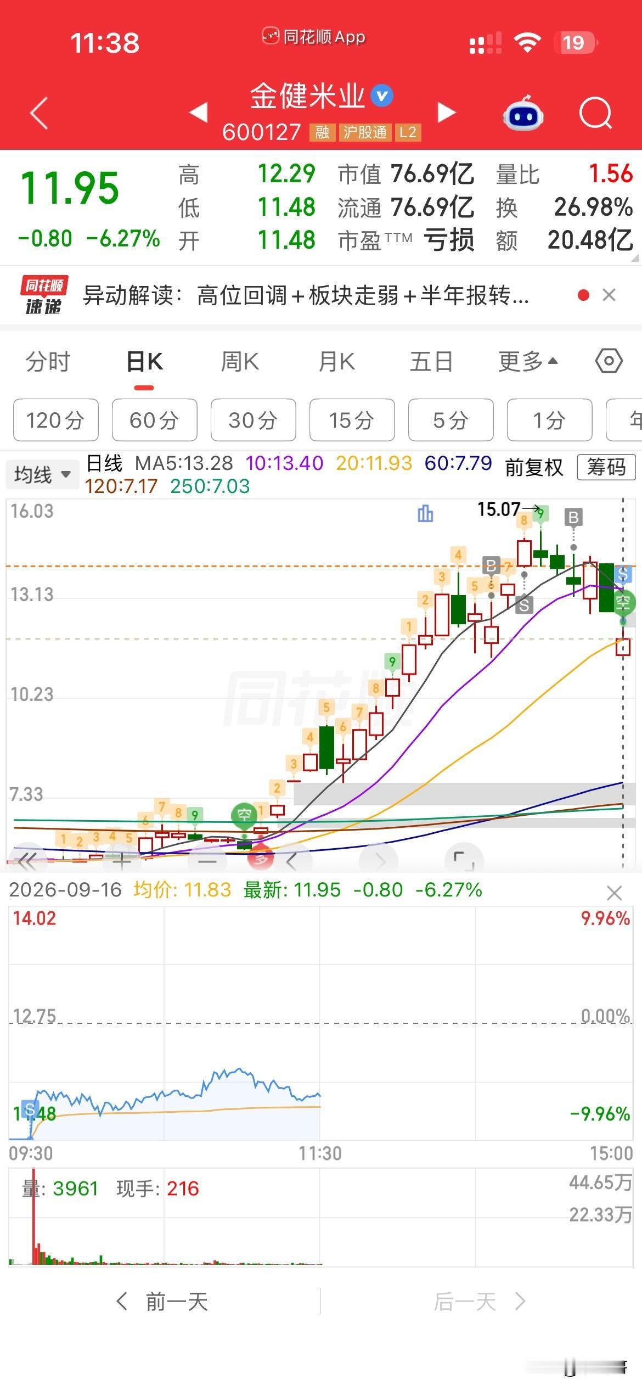Viewport: 642px width, 1390px height.
Task: Tap the current price 11.95
Action: coord(70,188)
